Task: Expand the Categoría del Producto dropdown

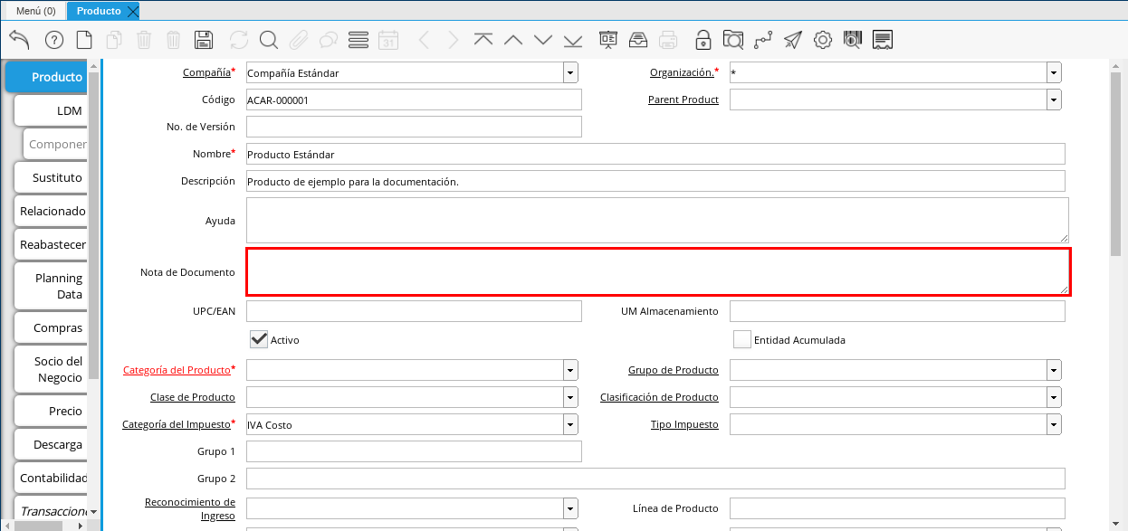Action: pos(570,370)
